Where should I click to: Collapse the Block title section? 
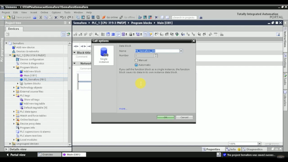(x=74, y=53)
